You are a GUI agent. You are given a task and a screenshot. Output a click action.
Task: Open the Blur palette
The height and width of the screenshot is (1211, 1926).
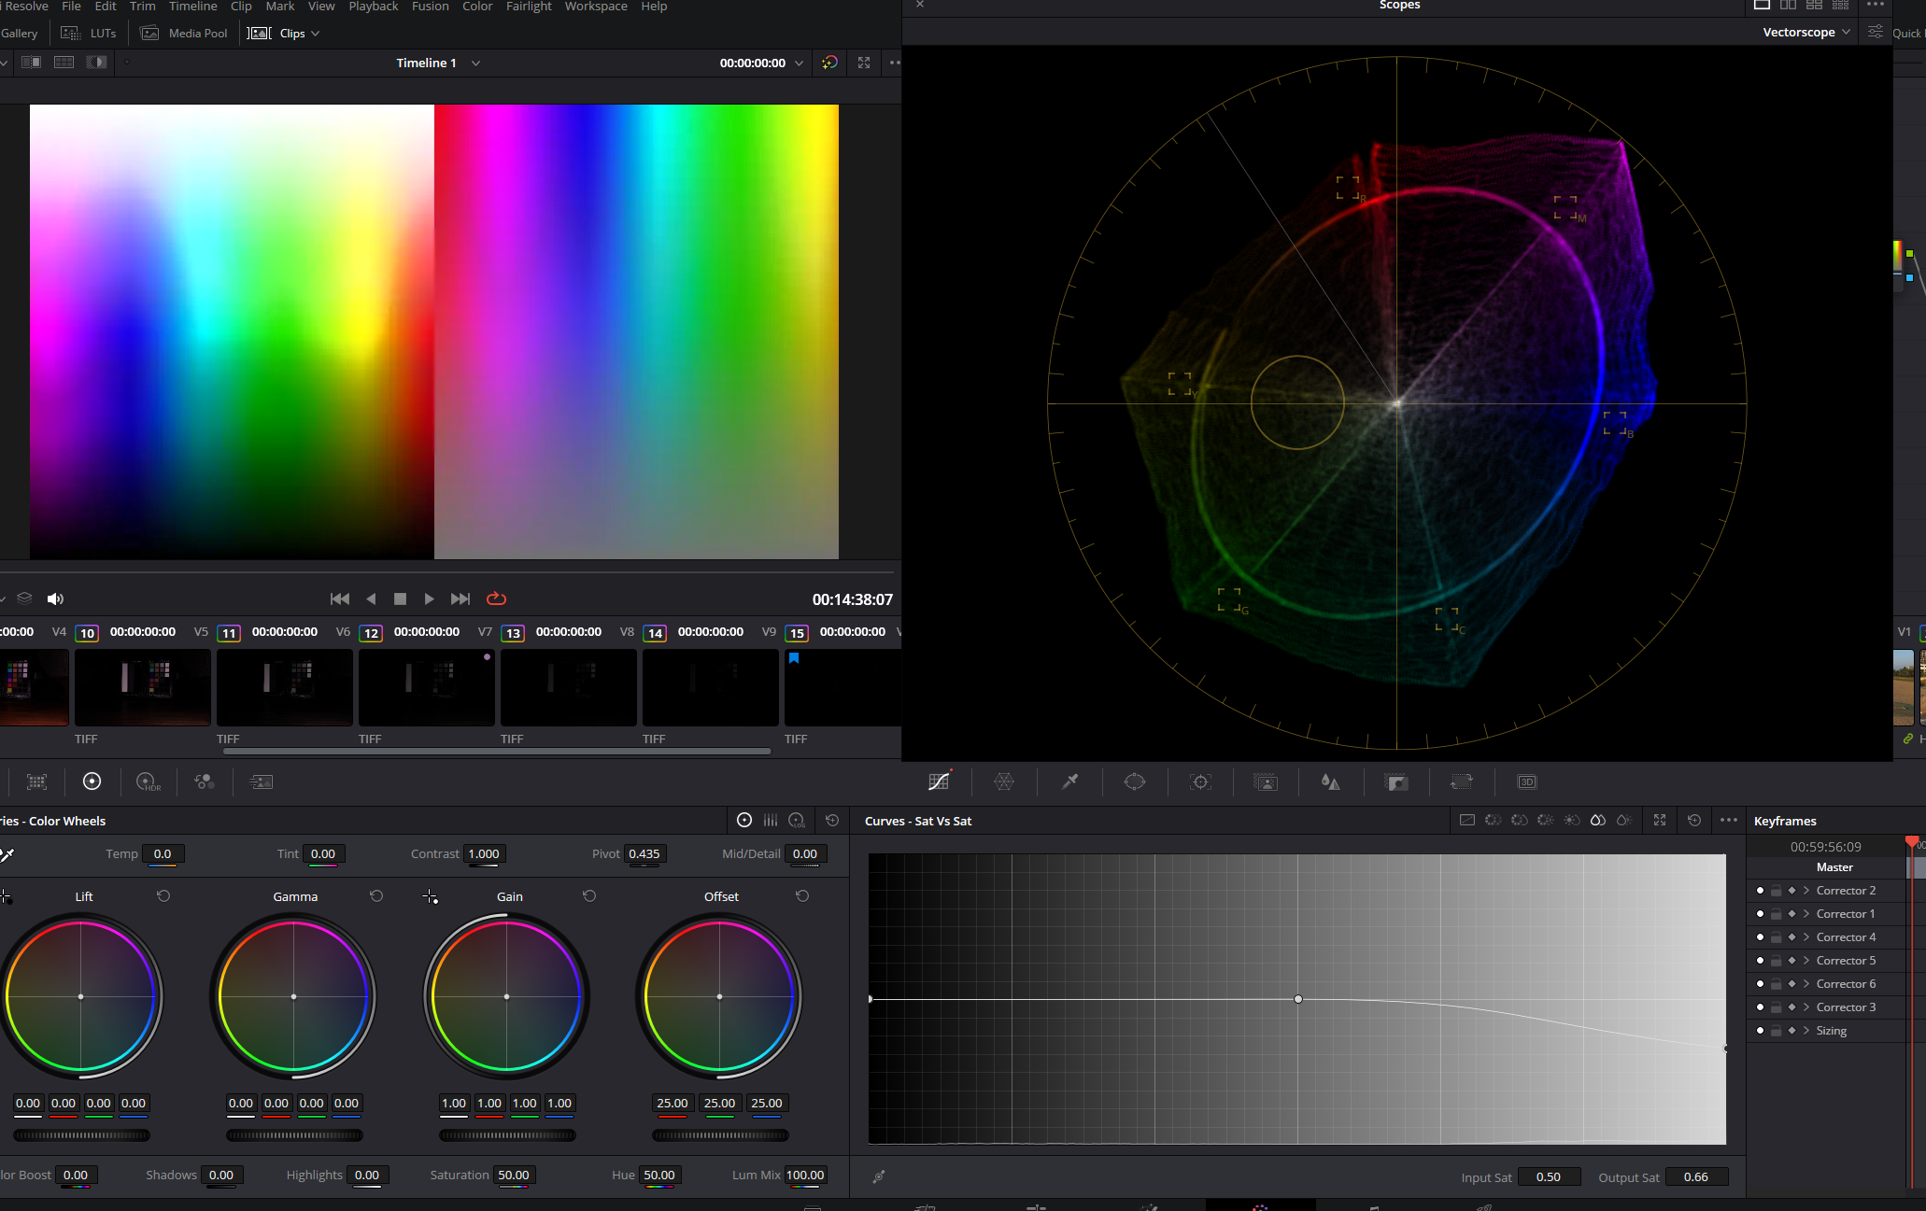1331,782
